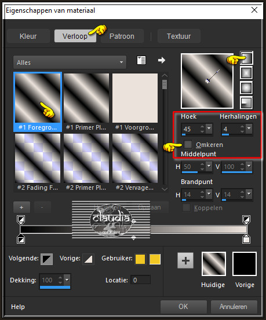Click the gradient list scroll-down arrow
The width and height of the screenshot is (266, 320).
[x=165, y=189]
